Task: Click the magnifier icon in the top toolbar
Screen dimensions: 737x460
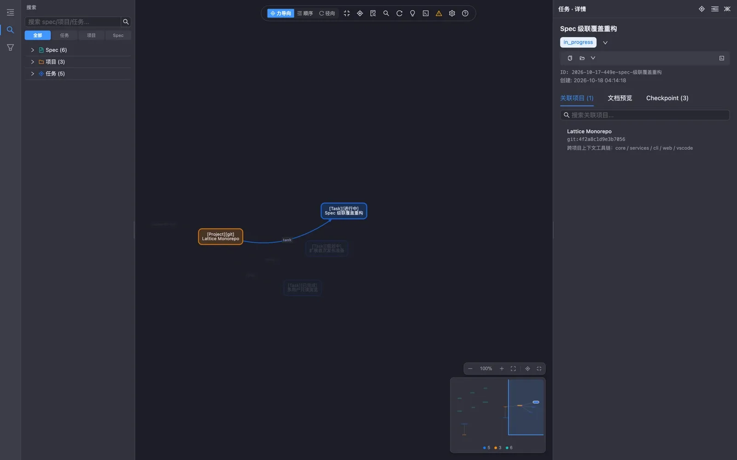Action: [386, 13]
